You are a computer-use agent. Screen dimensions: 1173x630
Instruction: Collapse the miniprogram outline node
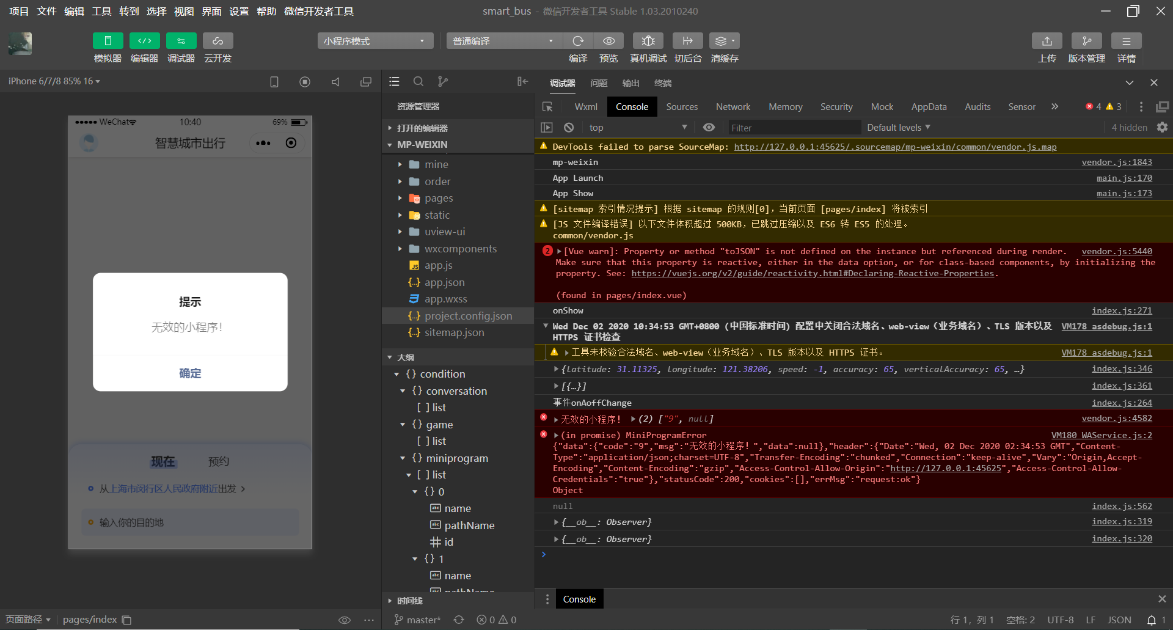pos(403,458)
